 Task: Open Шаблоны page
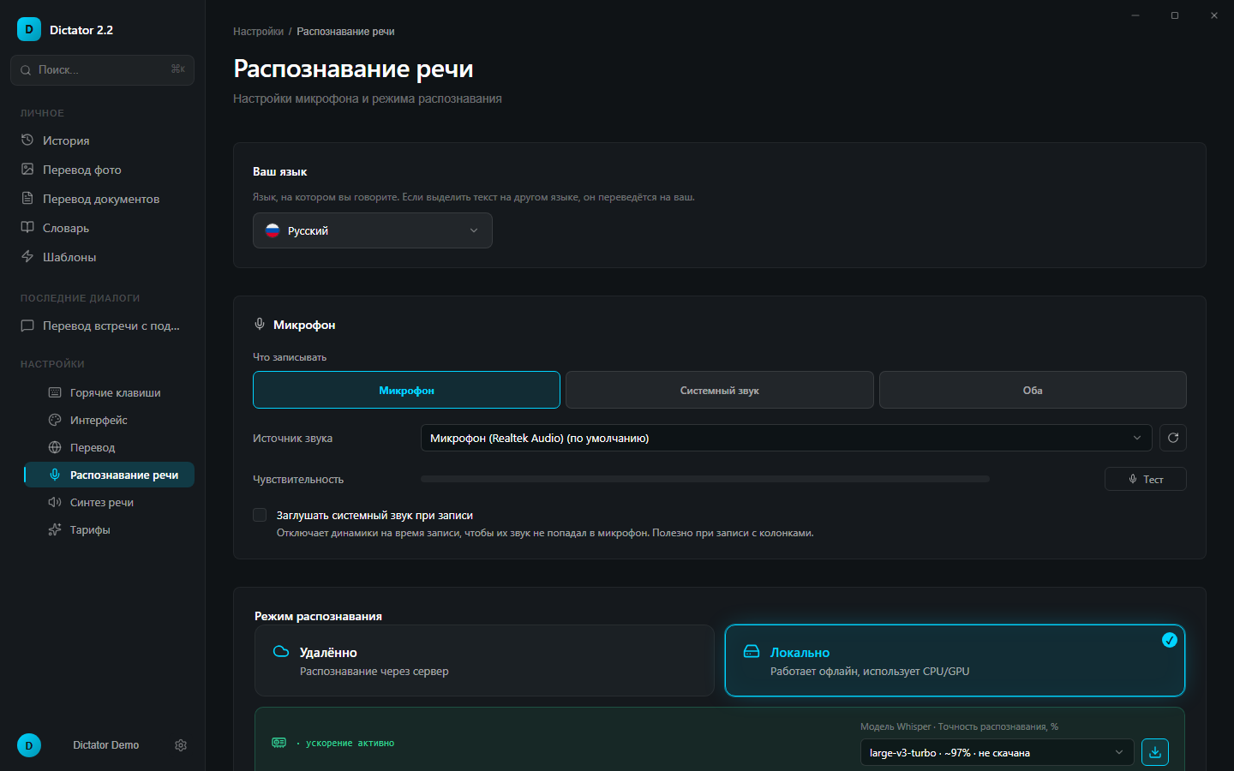(x=102, y=257)
